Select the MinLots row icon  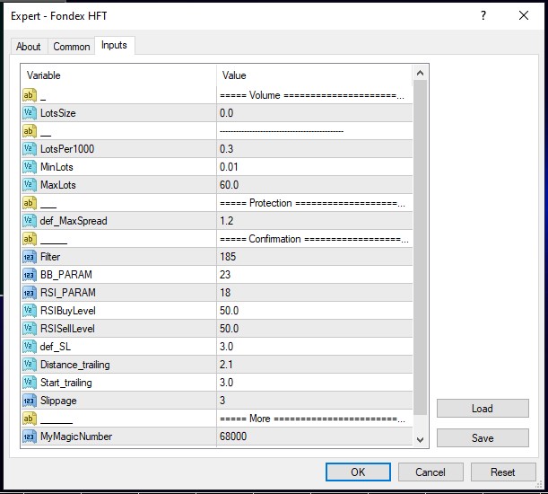point(30,167)
